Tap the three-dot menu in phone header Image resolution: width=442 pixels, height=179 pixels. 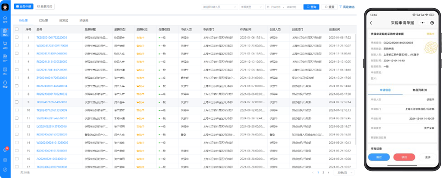(x=422, y=23)
